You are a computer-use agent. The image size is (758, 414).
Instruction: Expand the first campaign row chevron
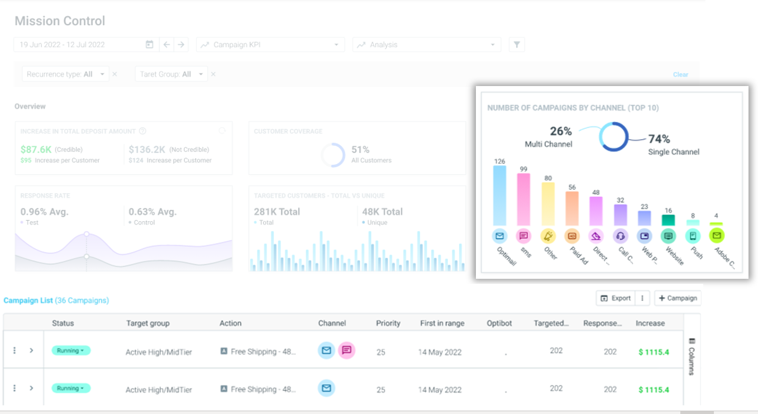point(31,350)
